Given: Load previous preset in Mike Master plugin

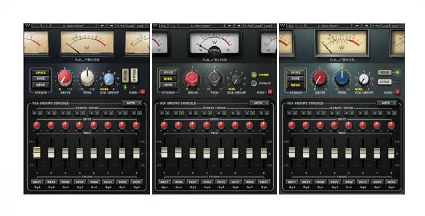Looking at the screenshot, I should pos(230,26).
